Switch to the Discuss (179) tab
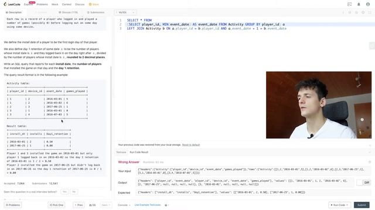The width and height of the screenshot is (375, 210). click(x=68, y=12)
